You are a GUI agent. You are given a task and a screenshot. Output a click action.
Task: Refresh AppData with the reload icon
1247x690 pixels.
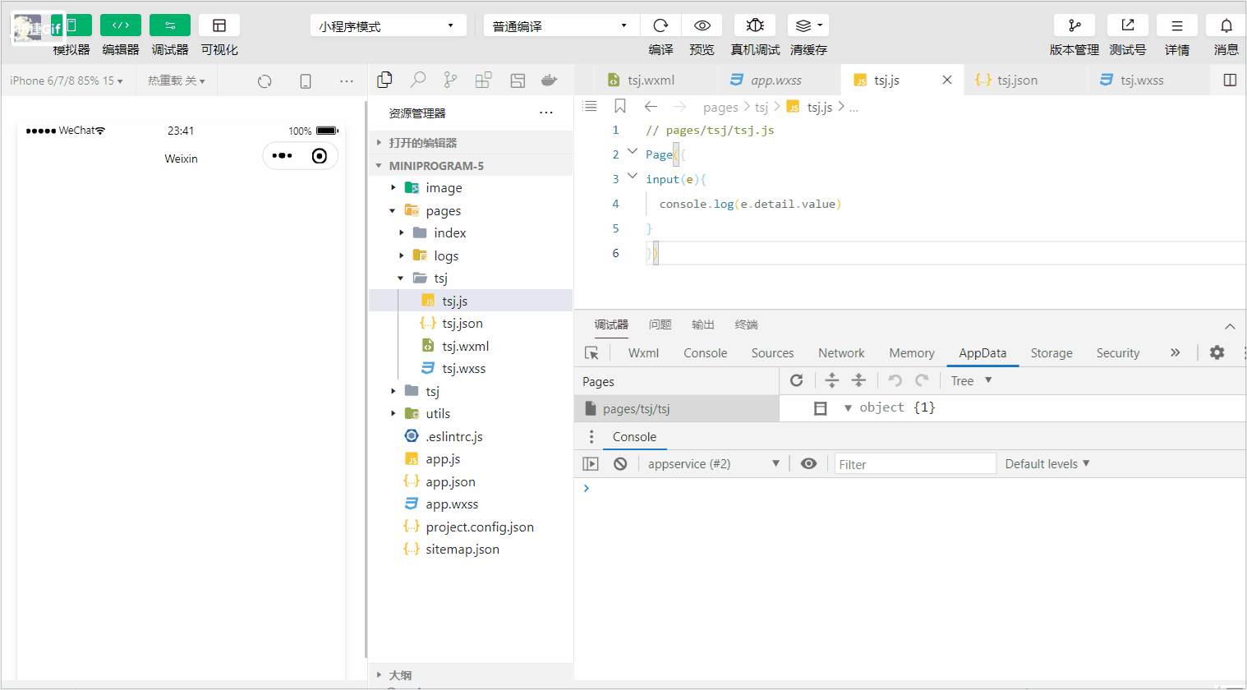pos(796,380)
